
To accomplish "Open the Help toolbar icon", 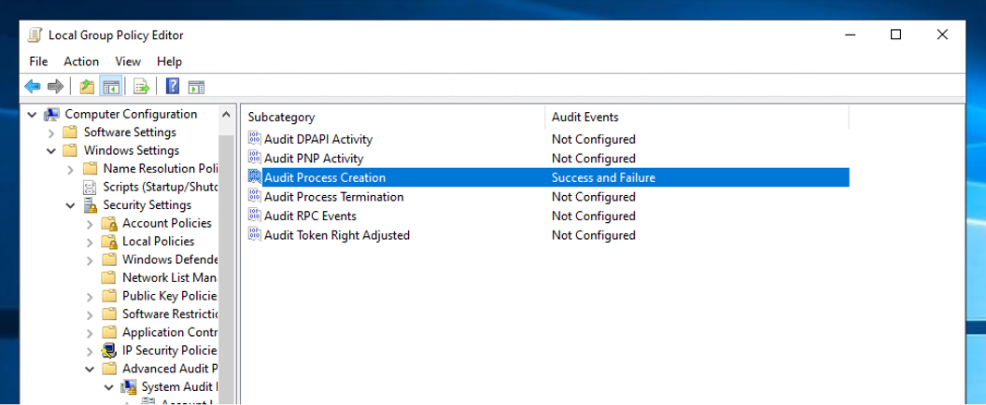I will 173,86.
